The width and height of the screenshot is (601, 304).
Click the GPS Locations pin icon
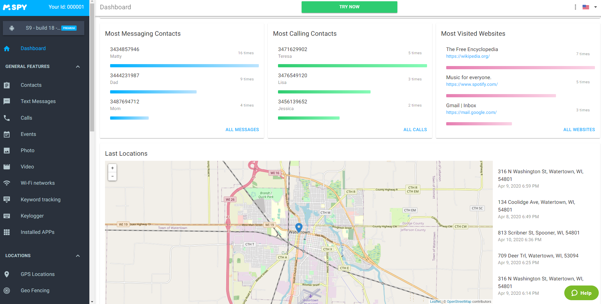7,274
